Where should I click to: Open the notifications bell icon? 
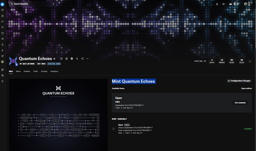pos(217,4)
